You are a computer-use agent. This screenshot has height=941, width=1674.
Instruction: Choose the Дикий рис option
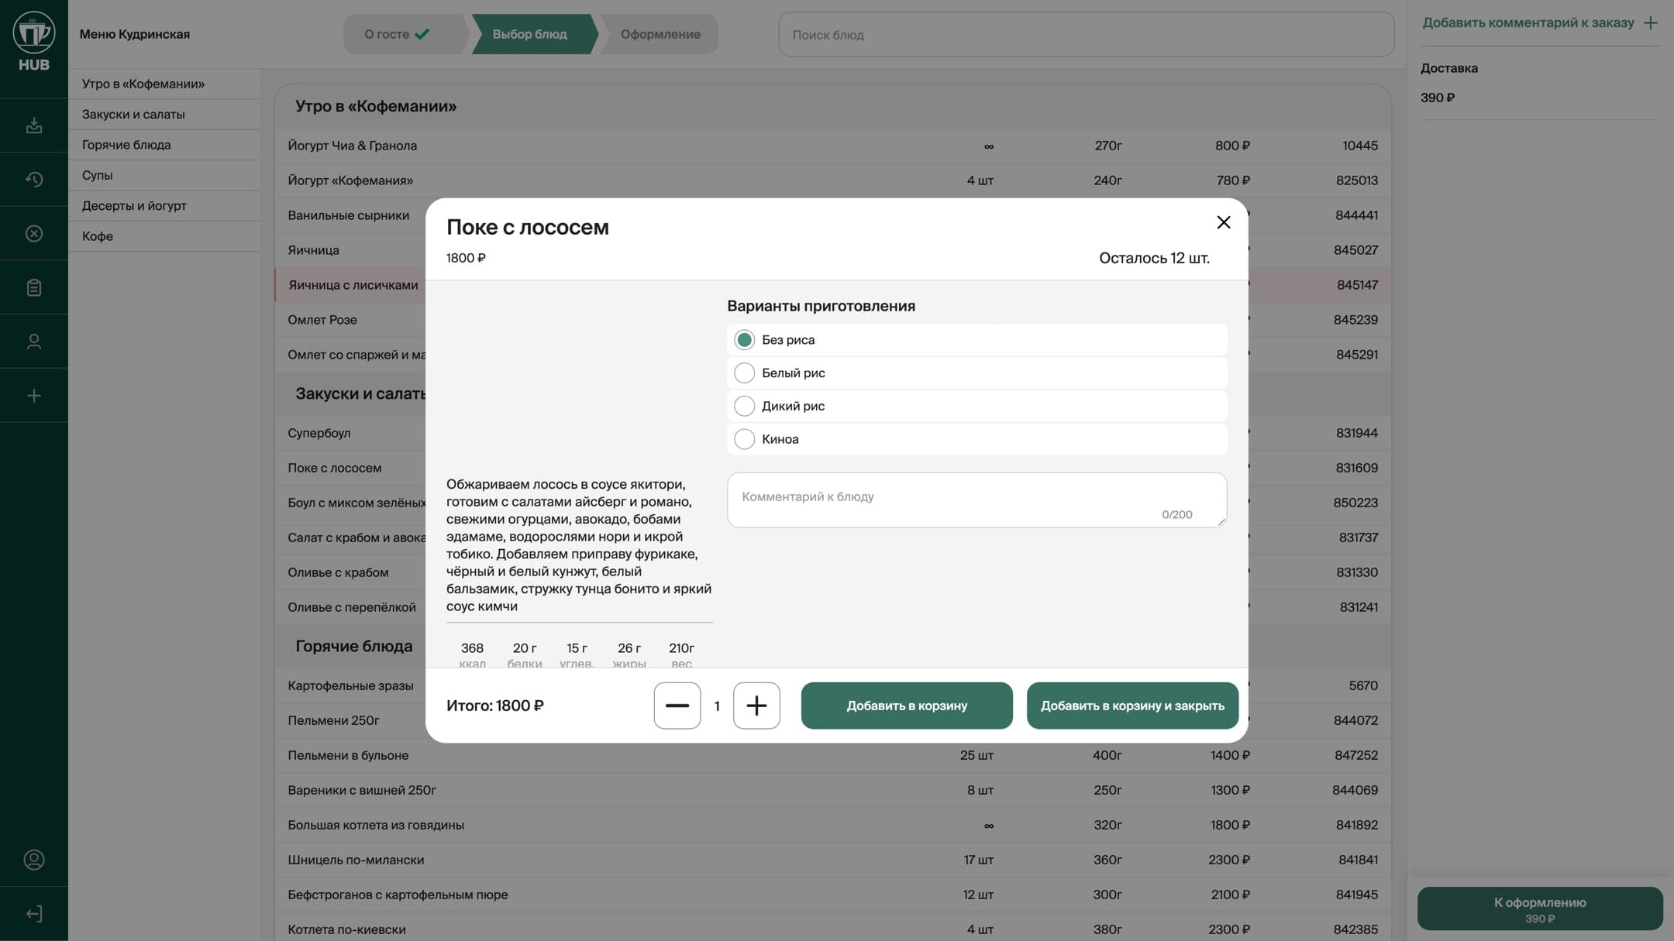[976, 406]
